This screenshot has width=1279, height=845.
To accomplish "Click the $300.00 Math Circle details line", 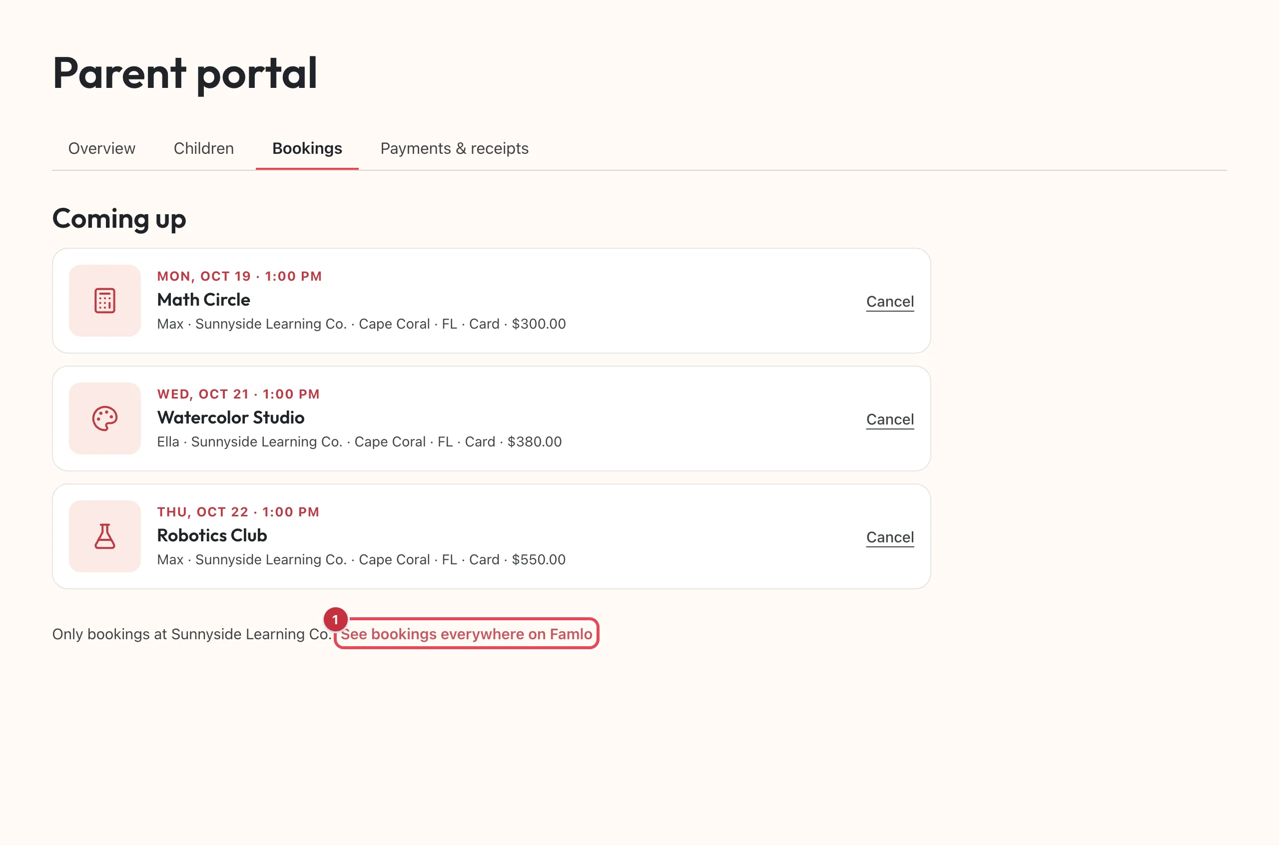I will coord(362,324).
